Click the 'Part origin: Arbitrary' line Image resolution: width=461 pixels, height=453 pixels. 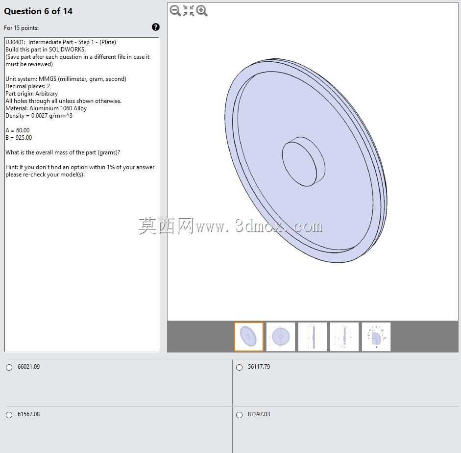[x=31, y=94]
